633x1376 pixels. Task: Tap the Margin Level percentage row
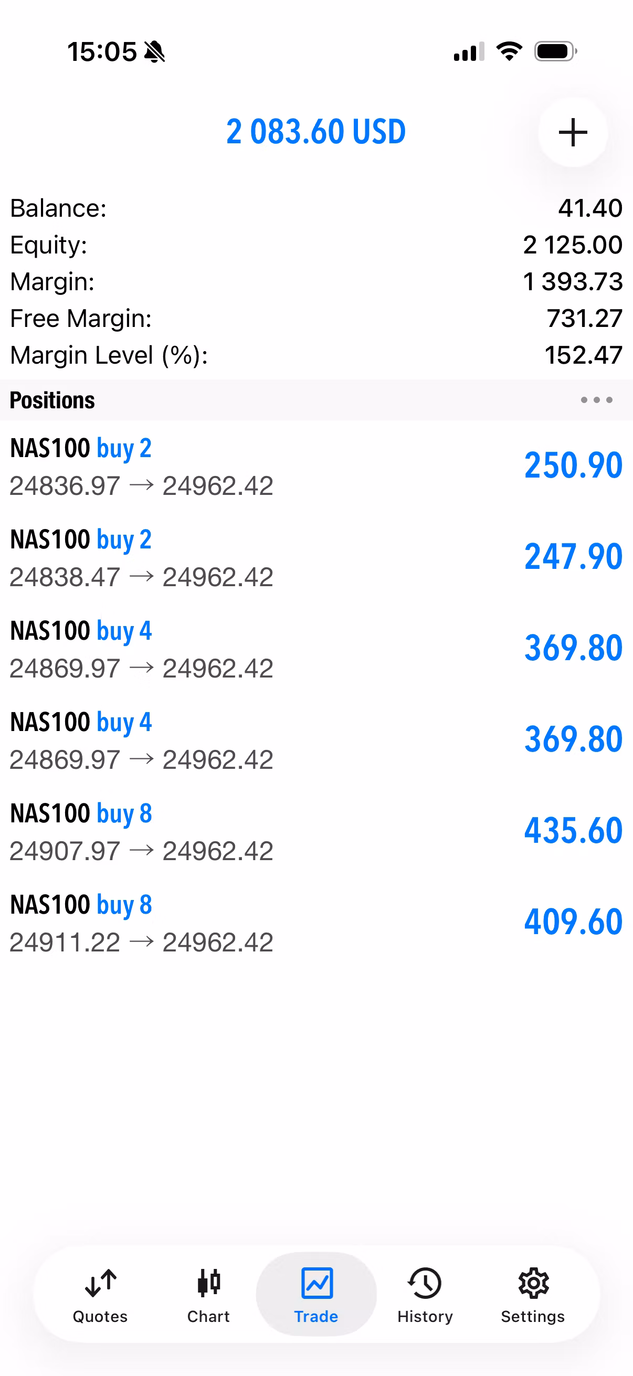click(316, 355)
